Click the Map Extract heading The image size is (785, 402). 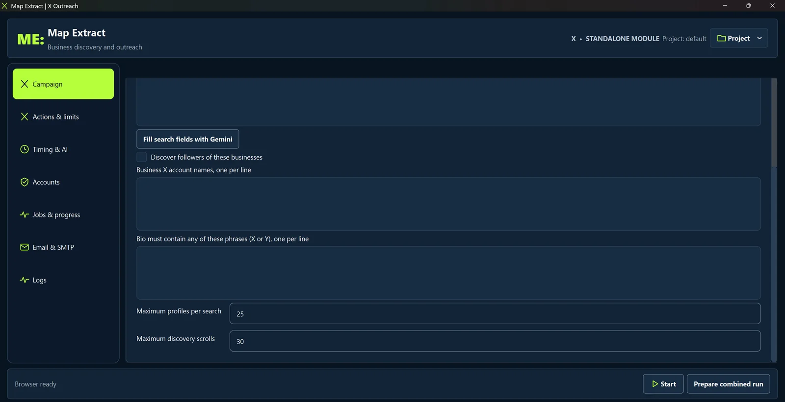pos(77,33)
